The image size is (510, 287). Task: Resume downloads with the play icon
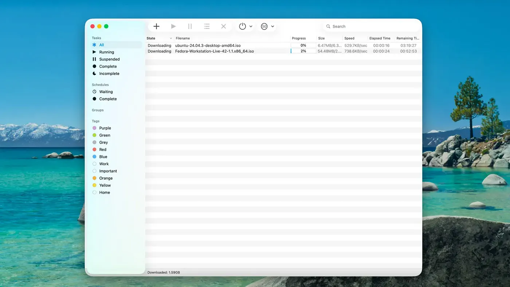point(173,26)
